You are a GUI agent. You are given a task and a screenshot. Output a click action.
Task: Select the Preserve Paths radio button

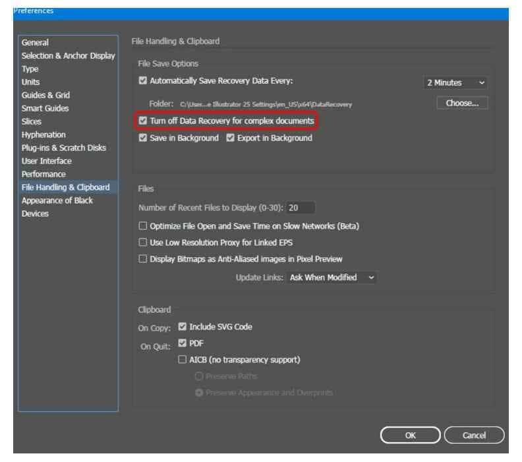coord(199,376)
